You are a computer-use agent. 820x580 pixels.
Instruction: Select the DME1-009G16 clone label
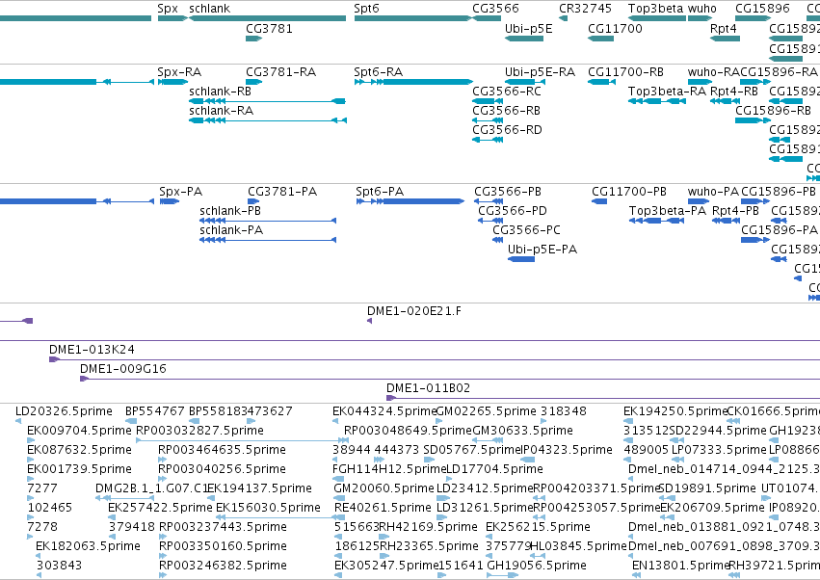pyautogui.click(x=123, y=369)
